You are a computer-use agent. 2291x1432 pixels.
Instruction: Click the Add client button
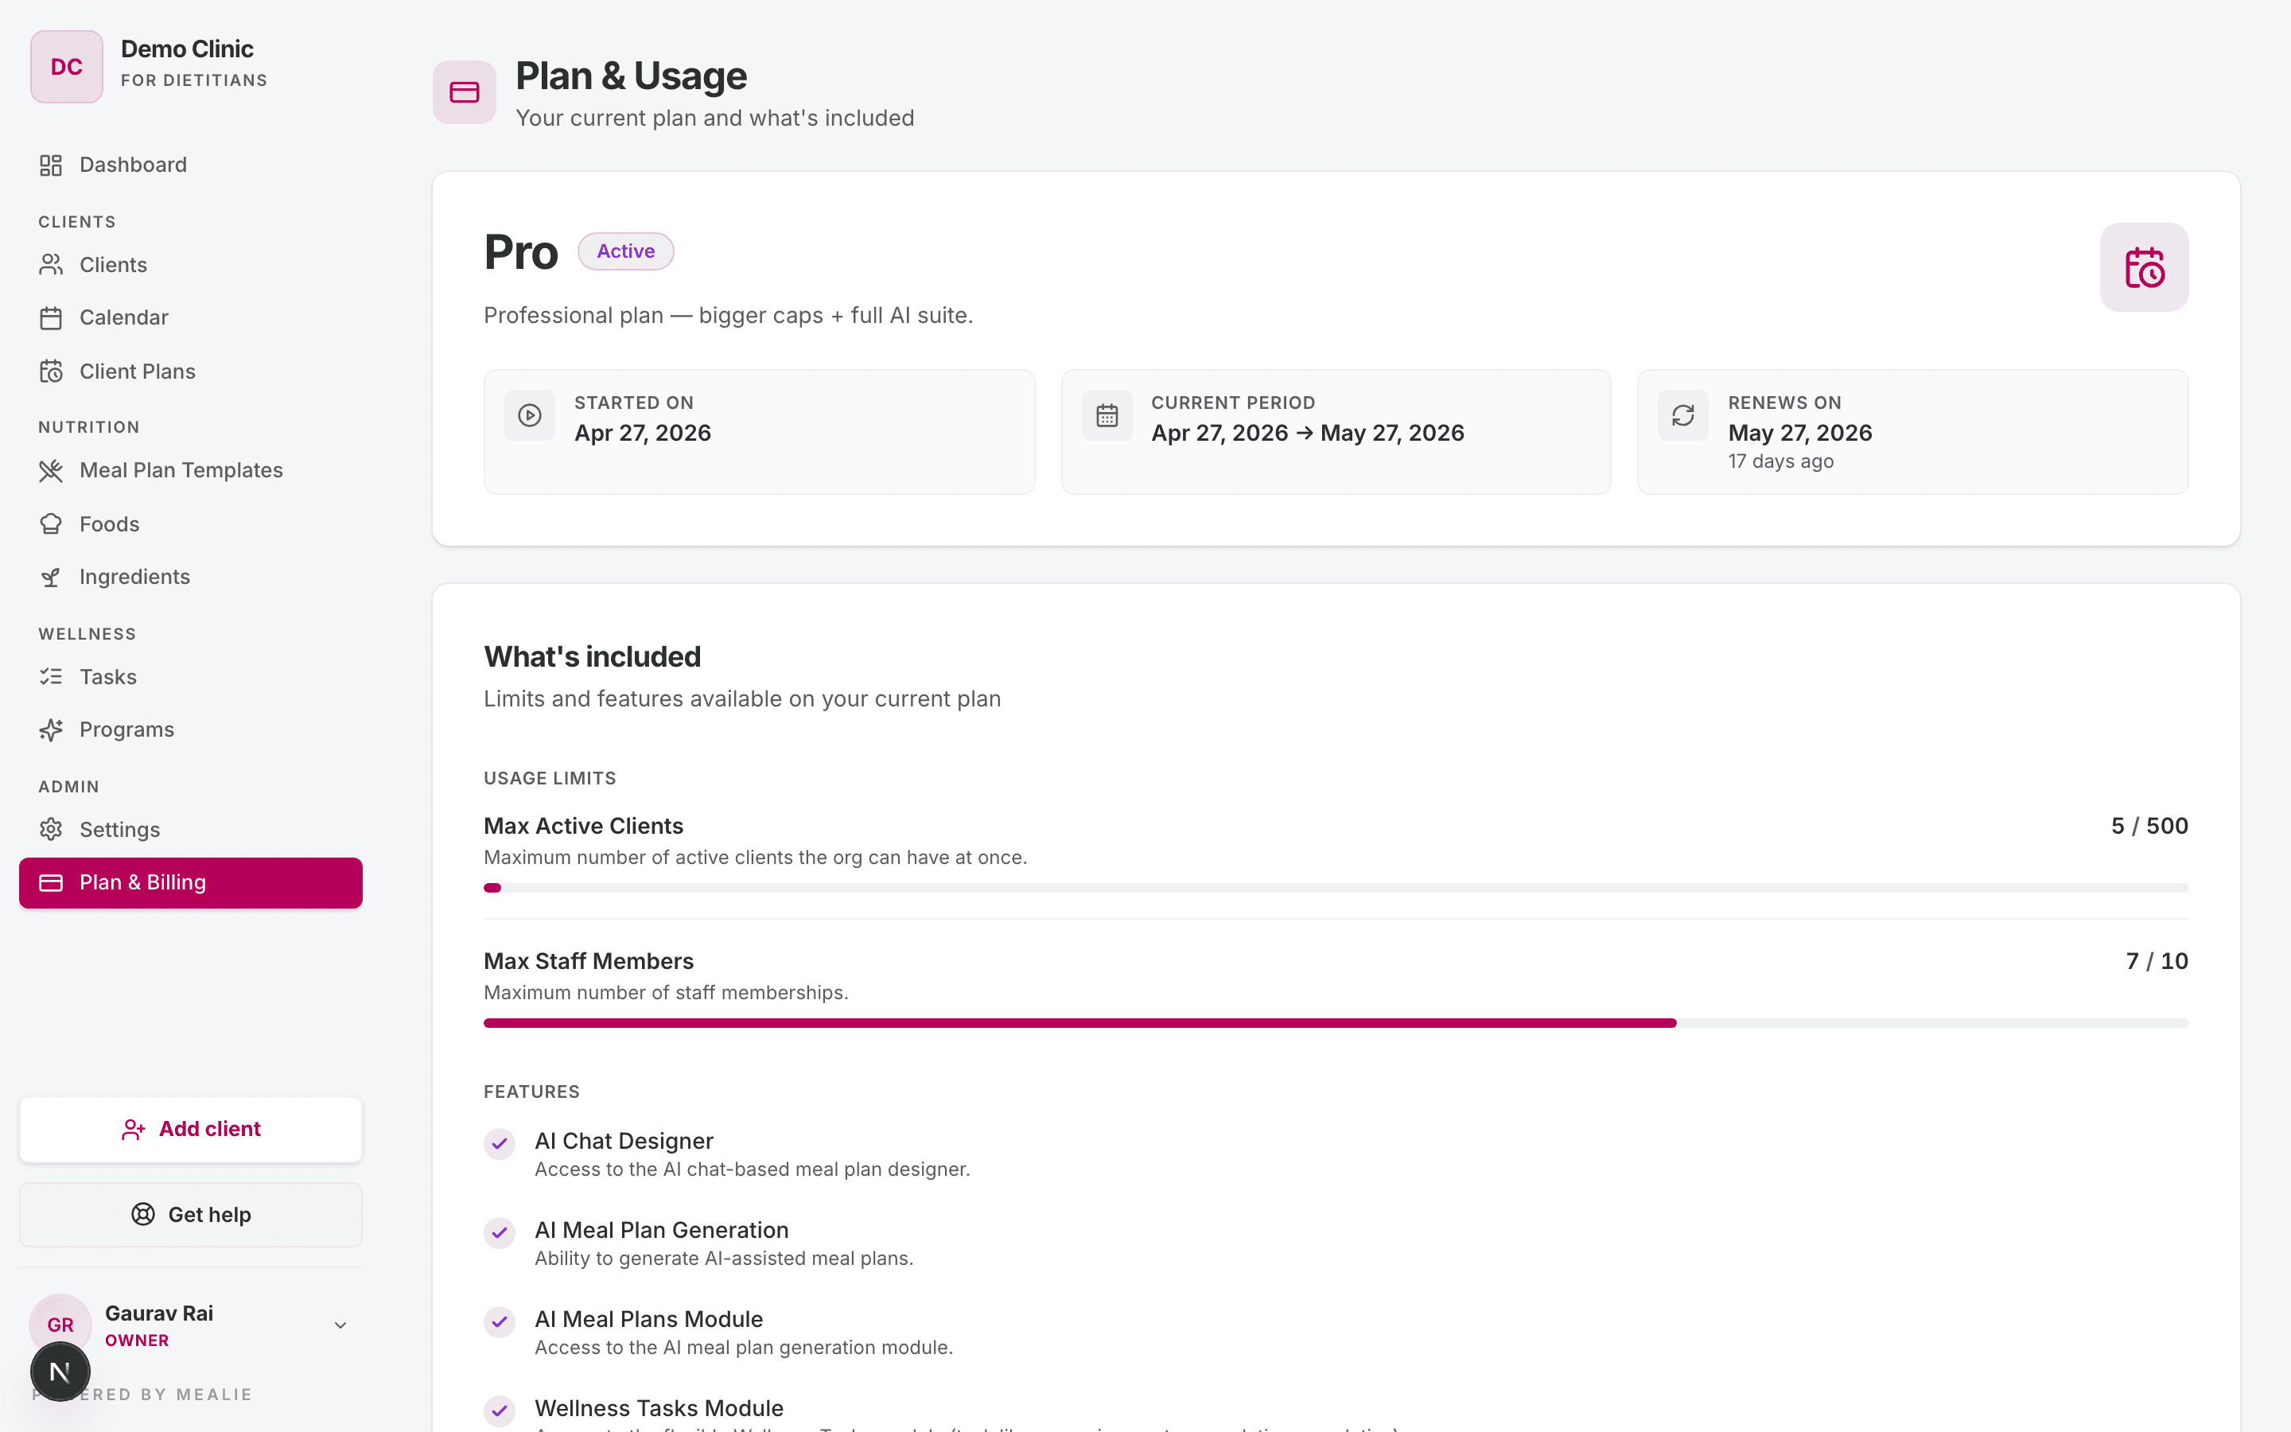click(190, 1129)
